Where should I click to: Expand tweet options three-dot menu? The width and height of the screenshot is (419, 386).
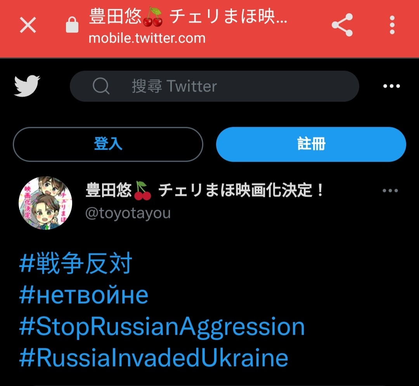[390, 190]
